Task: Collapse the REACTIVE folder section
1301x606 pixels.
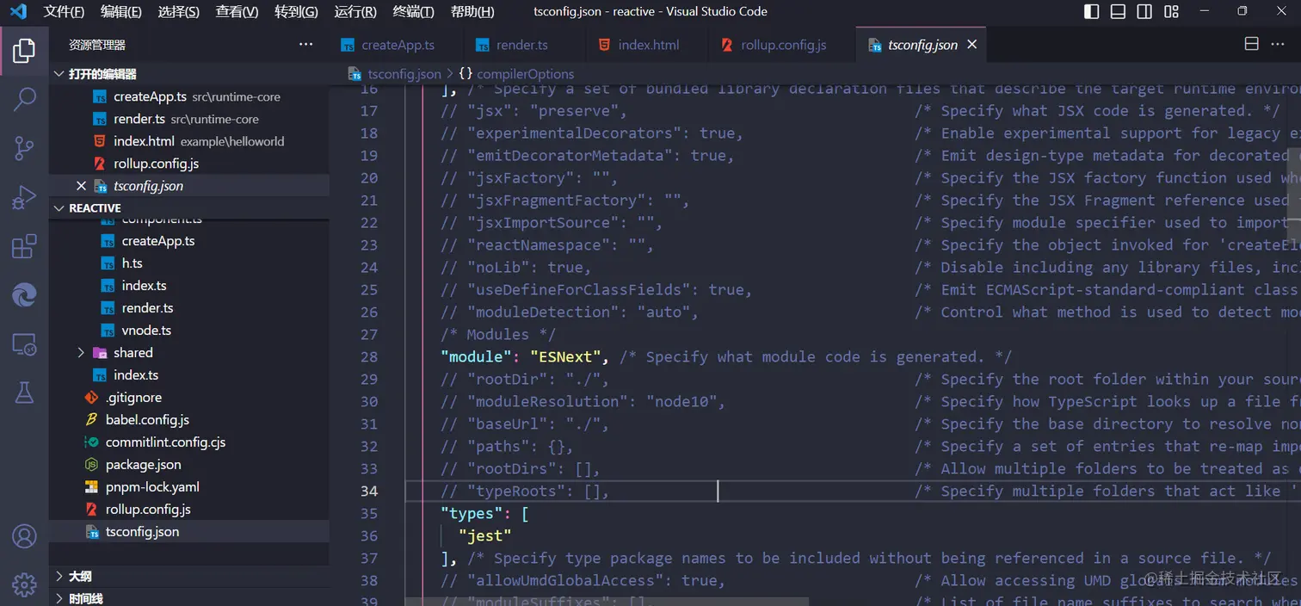Action: point(189,208)
